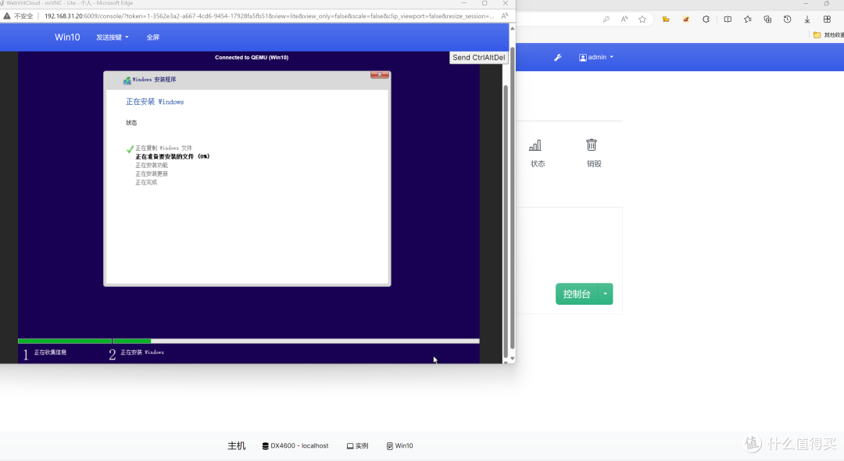This screenshot has height=461, width=844.
Task: Open Split screen in Edge toolbar
Action: coord(728,20)
